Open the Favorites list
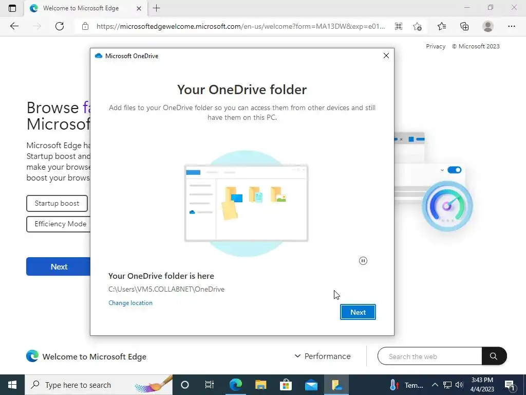 click(x=442, y=26)
